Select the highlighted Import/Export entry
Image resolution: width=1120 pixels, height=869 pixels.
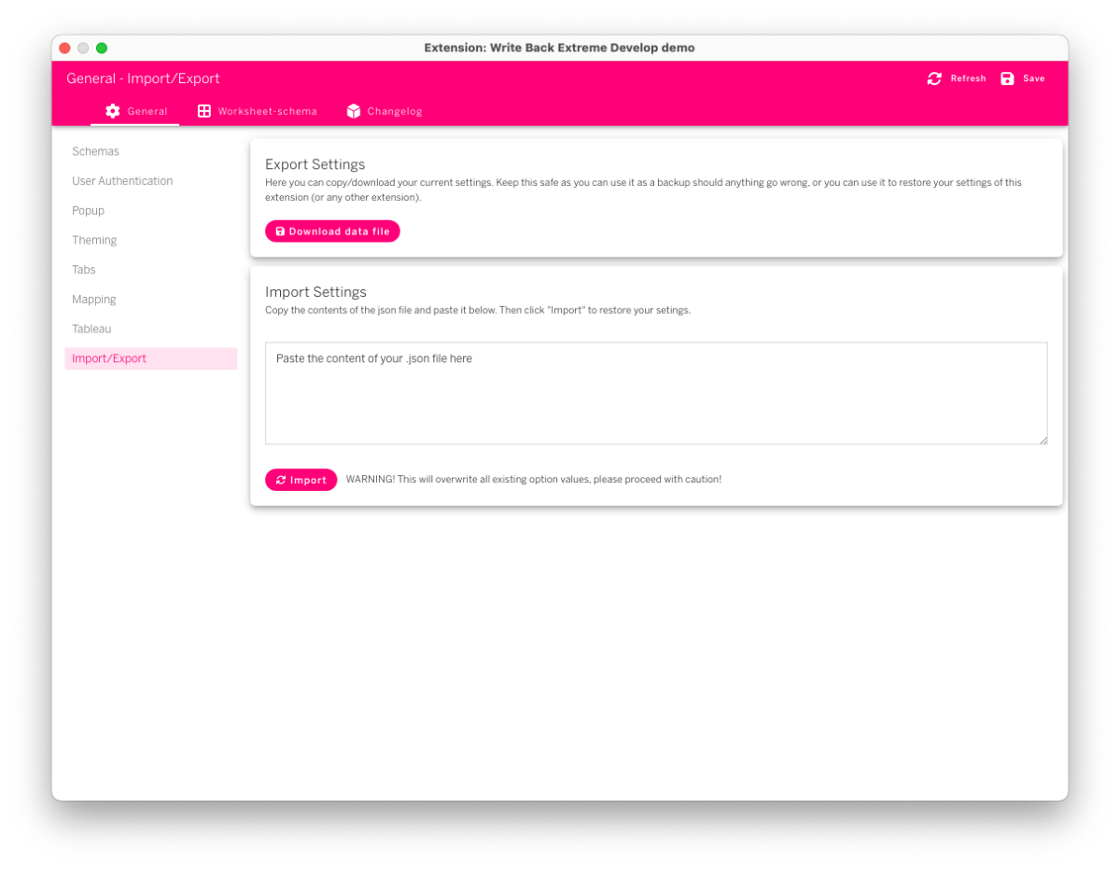pyautogui.click(x=109, y=357)
